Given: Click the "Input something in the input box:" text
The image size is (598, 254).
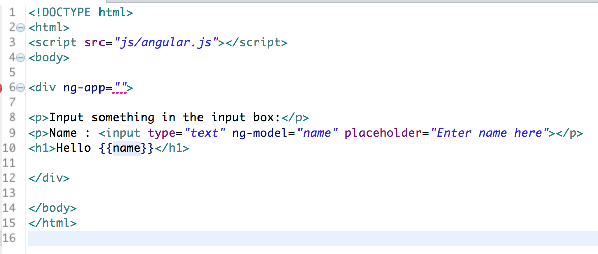Looking at the screenshot, I should pyautogui.click(x=165, y=118).
